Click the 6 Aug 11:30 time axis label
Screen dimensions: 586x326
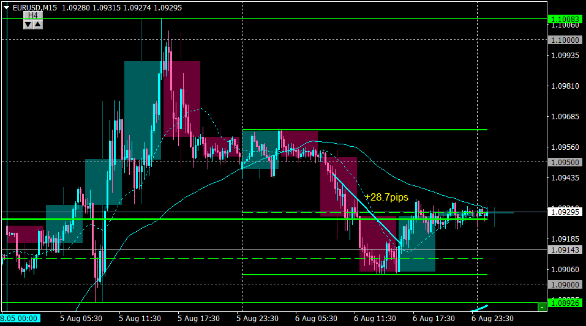point(375,319)
